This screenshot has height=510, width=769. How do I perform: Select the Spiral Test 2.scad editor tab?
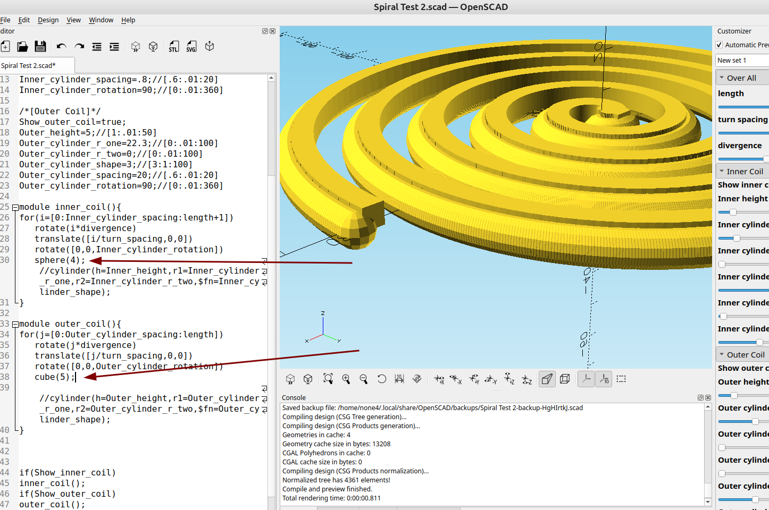click(29, 66)
